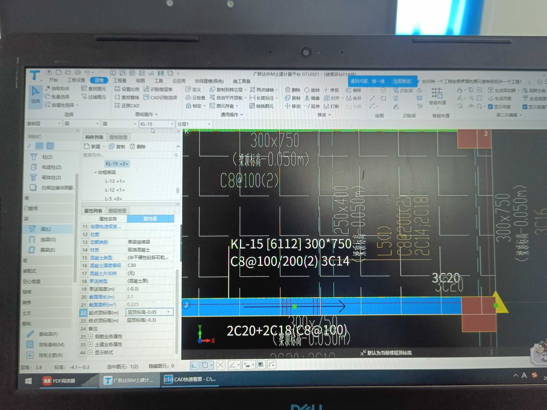Image resolution: width=547 pixels, height=410 pixels.
Task: Collapse 非框架梁 tree group
Action: 96,173
